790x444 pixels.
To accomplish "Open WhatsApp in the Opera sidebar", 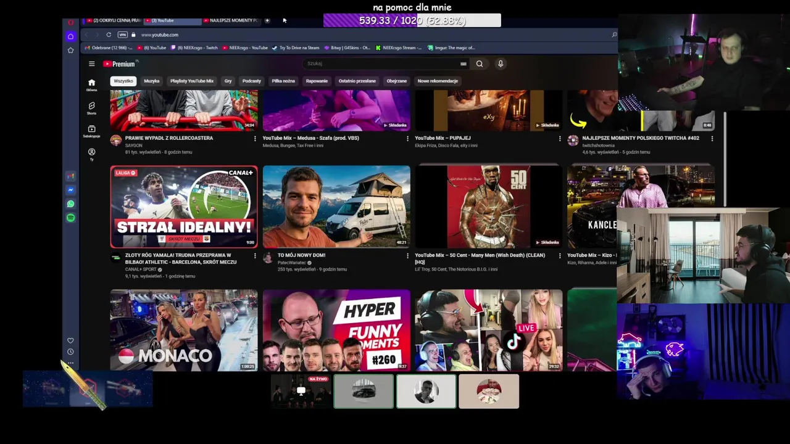I will 71,203.
